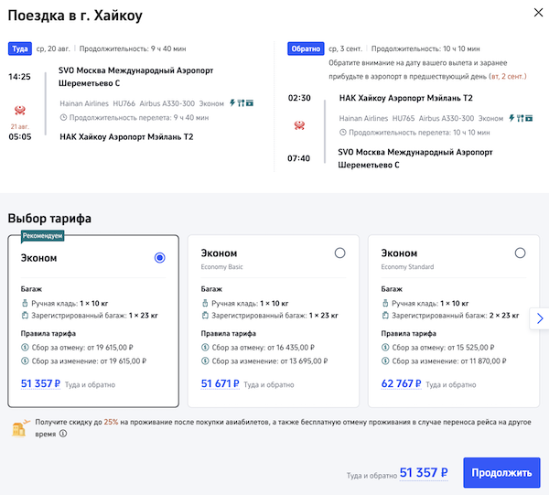Choose the Economy Standard fare option

[x=520, y=253]
